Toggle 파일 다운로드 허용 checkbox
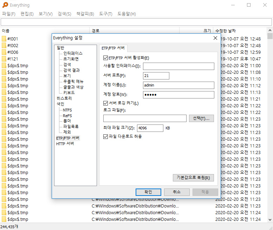Screen dimensions: 273x230 pyautogui.click(x=105, y=136)
